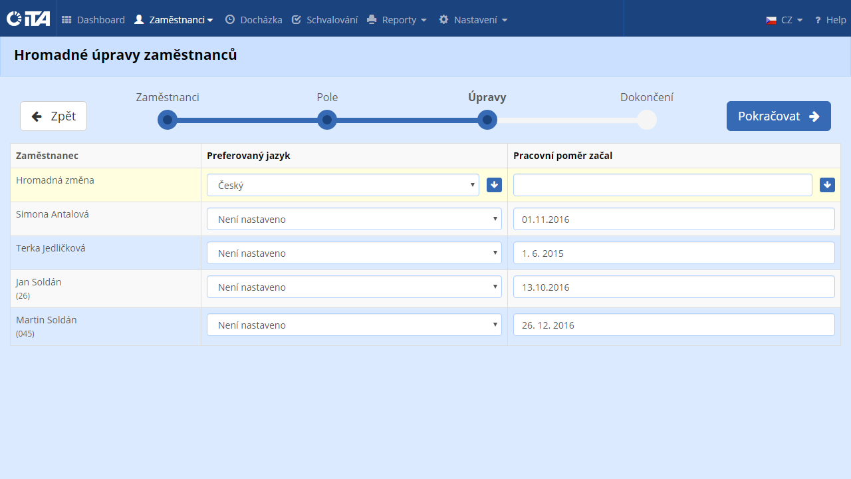This screenshot has height=479, width=851.
Task: Click the iTA logo in navbar
Action: coord(28,19)
